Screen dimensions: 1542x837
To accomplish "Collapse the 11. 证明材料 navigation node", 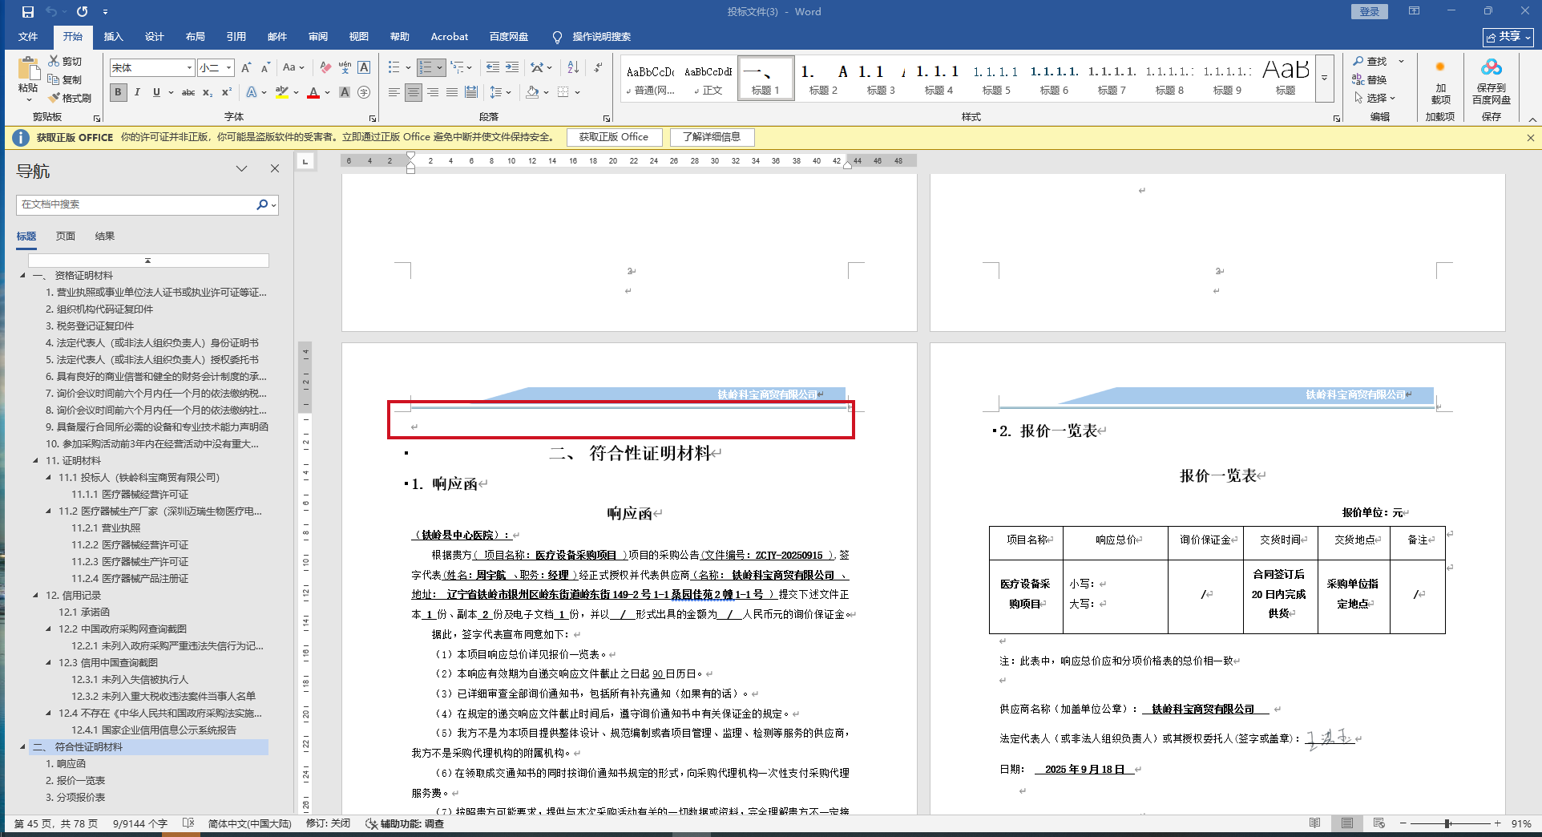I will 35,461.
